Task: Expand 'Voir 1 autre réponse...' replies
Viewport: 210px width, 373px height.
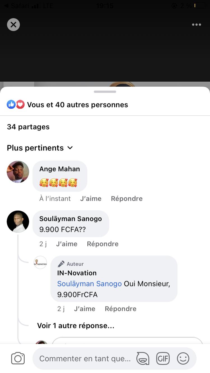Action: pos(76,325)
